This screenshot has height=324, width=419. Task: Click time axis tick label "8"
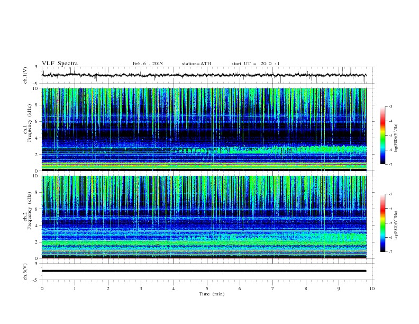[x=306, y=289]
